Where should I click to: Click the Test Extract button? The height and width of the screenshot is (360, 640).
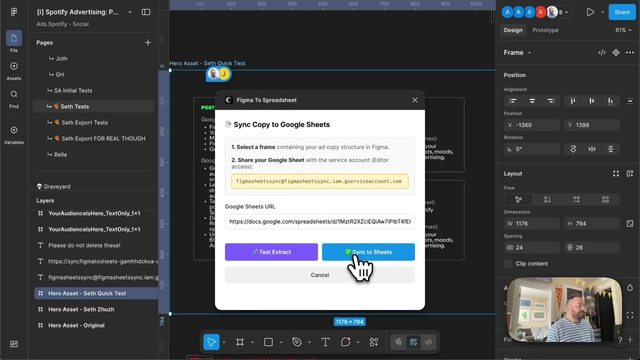pyautogui.click(x=271, y=252)
